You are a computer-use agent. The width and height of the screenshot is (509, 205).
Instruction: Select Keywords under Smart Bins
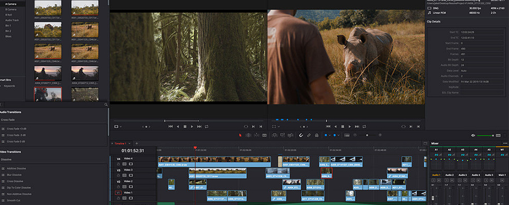(x=10, y=86)
